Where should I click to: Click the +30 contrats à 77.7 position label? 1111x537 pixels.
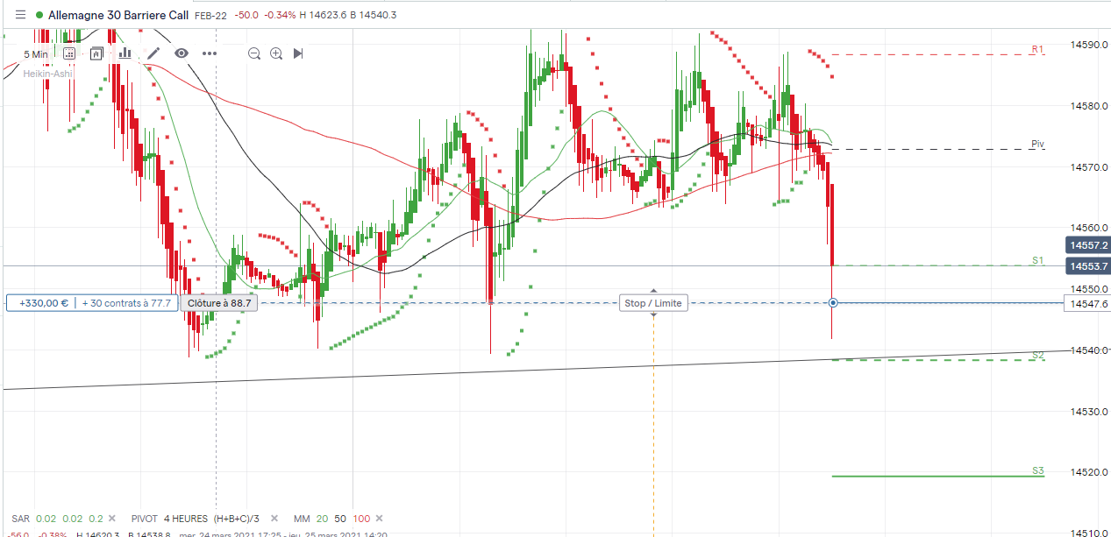pos(127,303)
